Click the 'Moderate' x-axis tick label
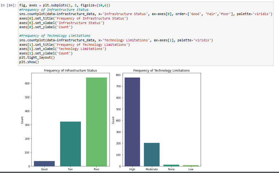The image size is (279, 173). pos(152,169)
